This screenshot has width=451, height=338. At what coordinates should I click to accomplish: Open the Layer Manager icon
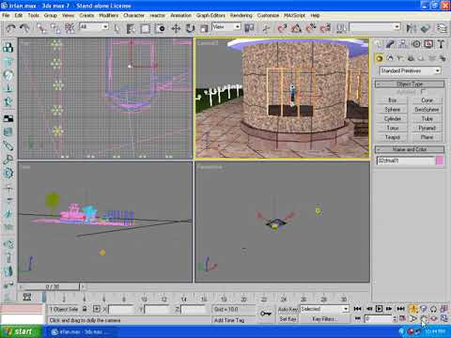click(442, 29)
